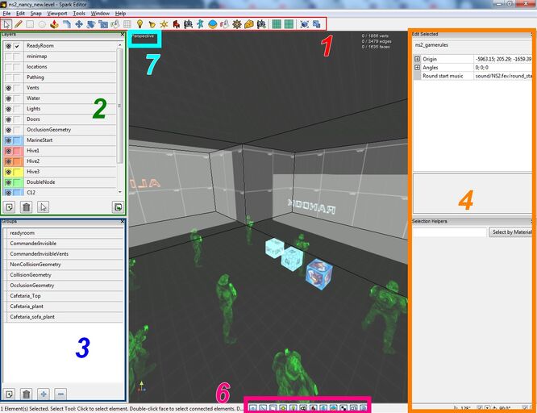Screen dimensions: 537x413
Task: Open the Tools menu
Action: coord(79,14)
